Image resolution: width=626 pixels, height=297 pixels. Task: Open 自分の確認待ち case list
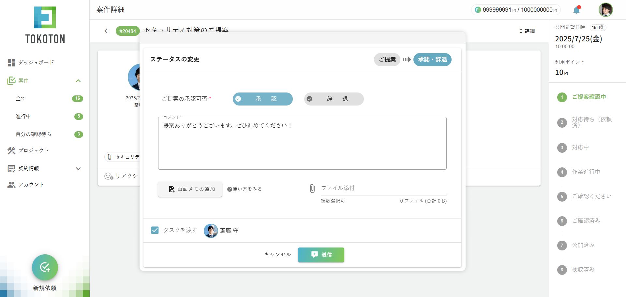pos(33,134)
